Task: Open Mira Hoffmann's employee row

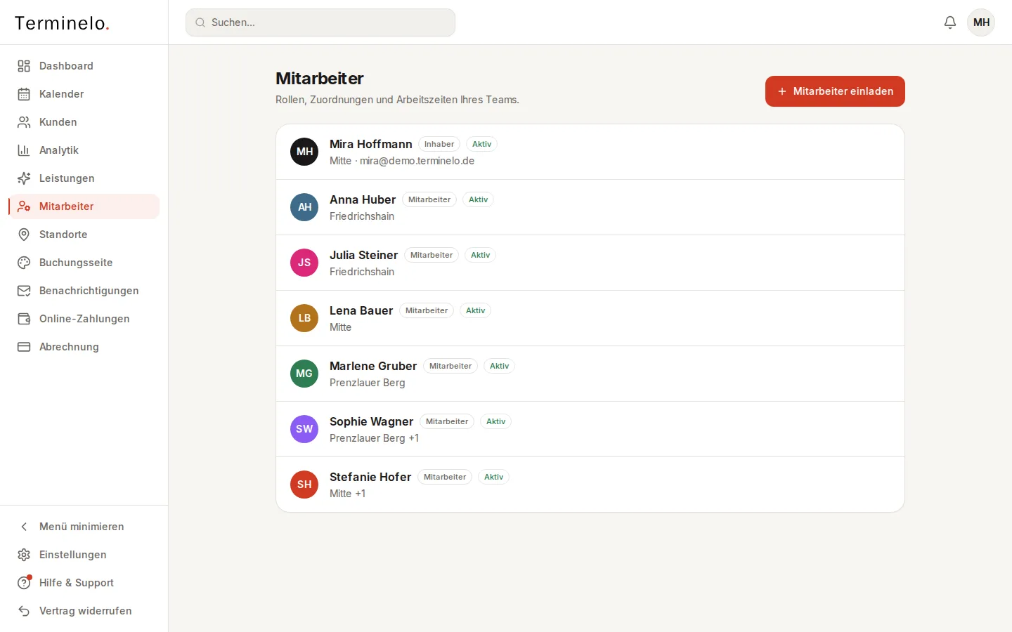Action: (590, 152)
